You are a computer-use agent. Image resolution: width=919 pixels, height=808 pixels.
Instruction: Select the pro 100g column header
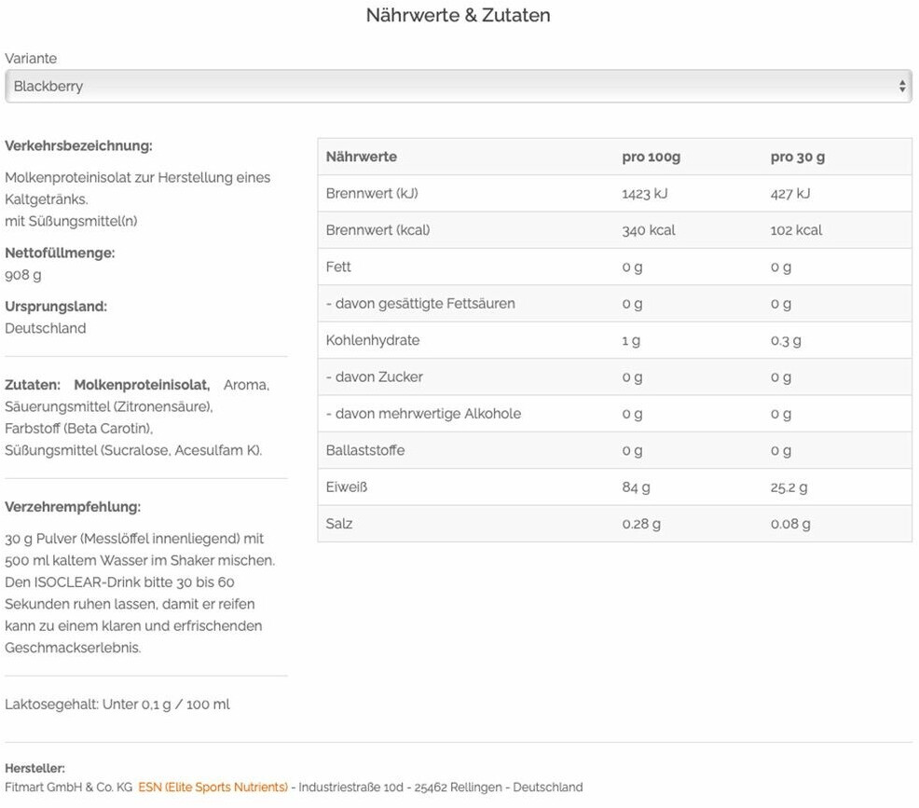tap(651, 157)
